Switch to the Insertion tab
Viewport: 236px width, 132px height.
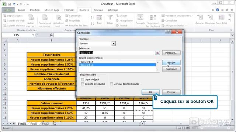pos(35,10)
